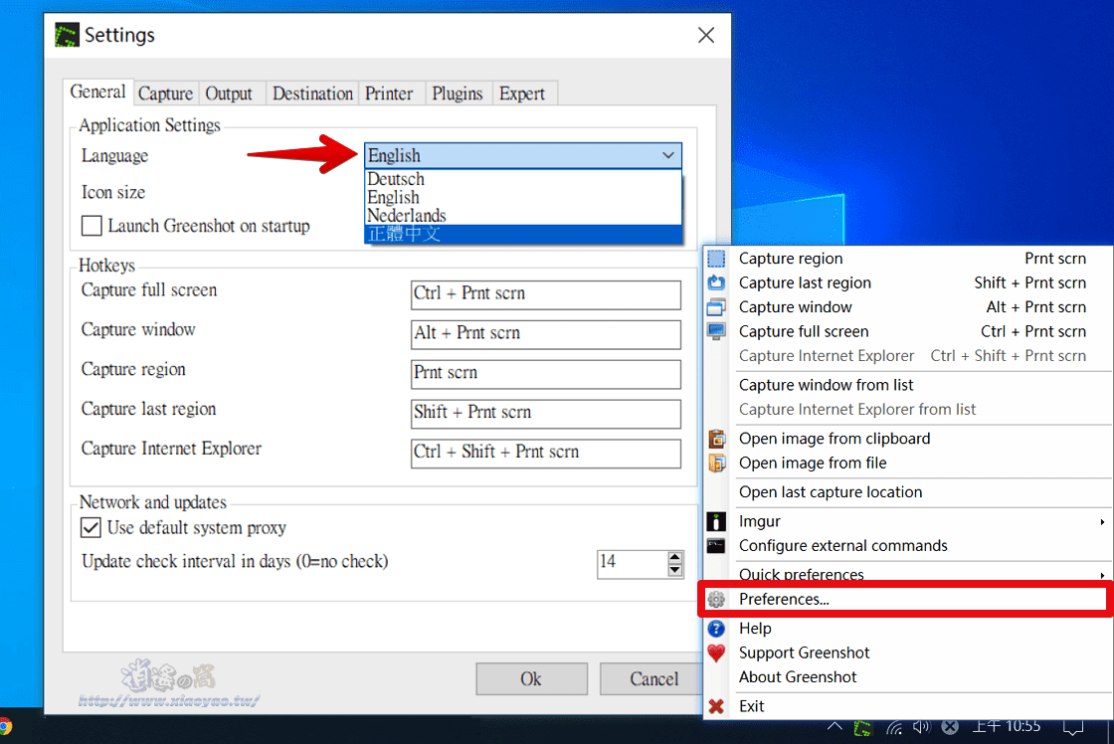
Task: Open the notification center icon
Action: [1073, 728]
